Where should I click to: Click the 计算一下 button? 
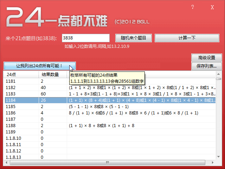click(x=189, y=38)
